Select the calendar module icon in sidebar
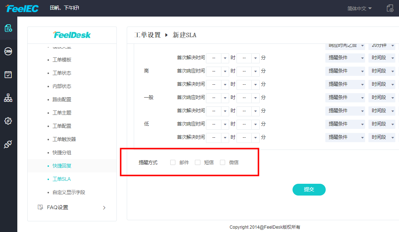The image size is (399, 232). pos(8,74)
